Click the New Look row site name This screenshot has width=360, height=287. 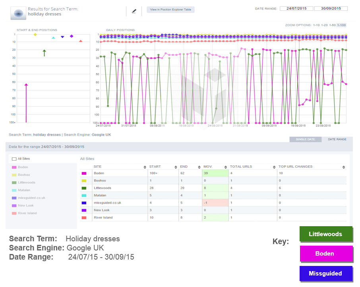[102, 210]
